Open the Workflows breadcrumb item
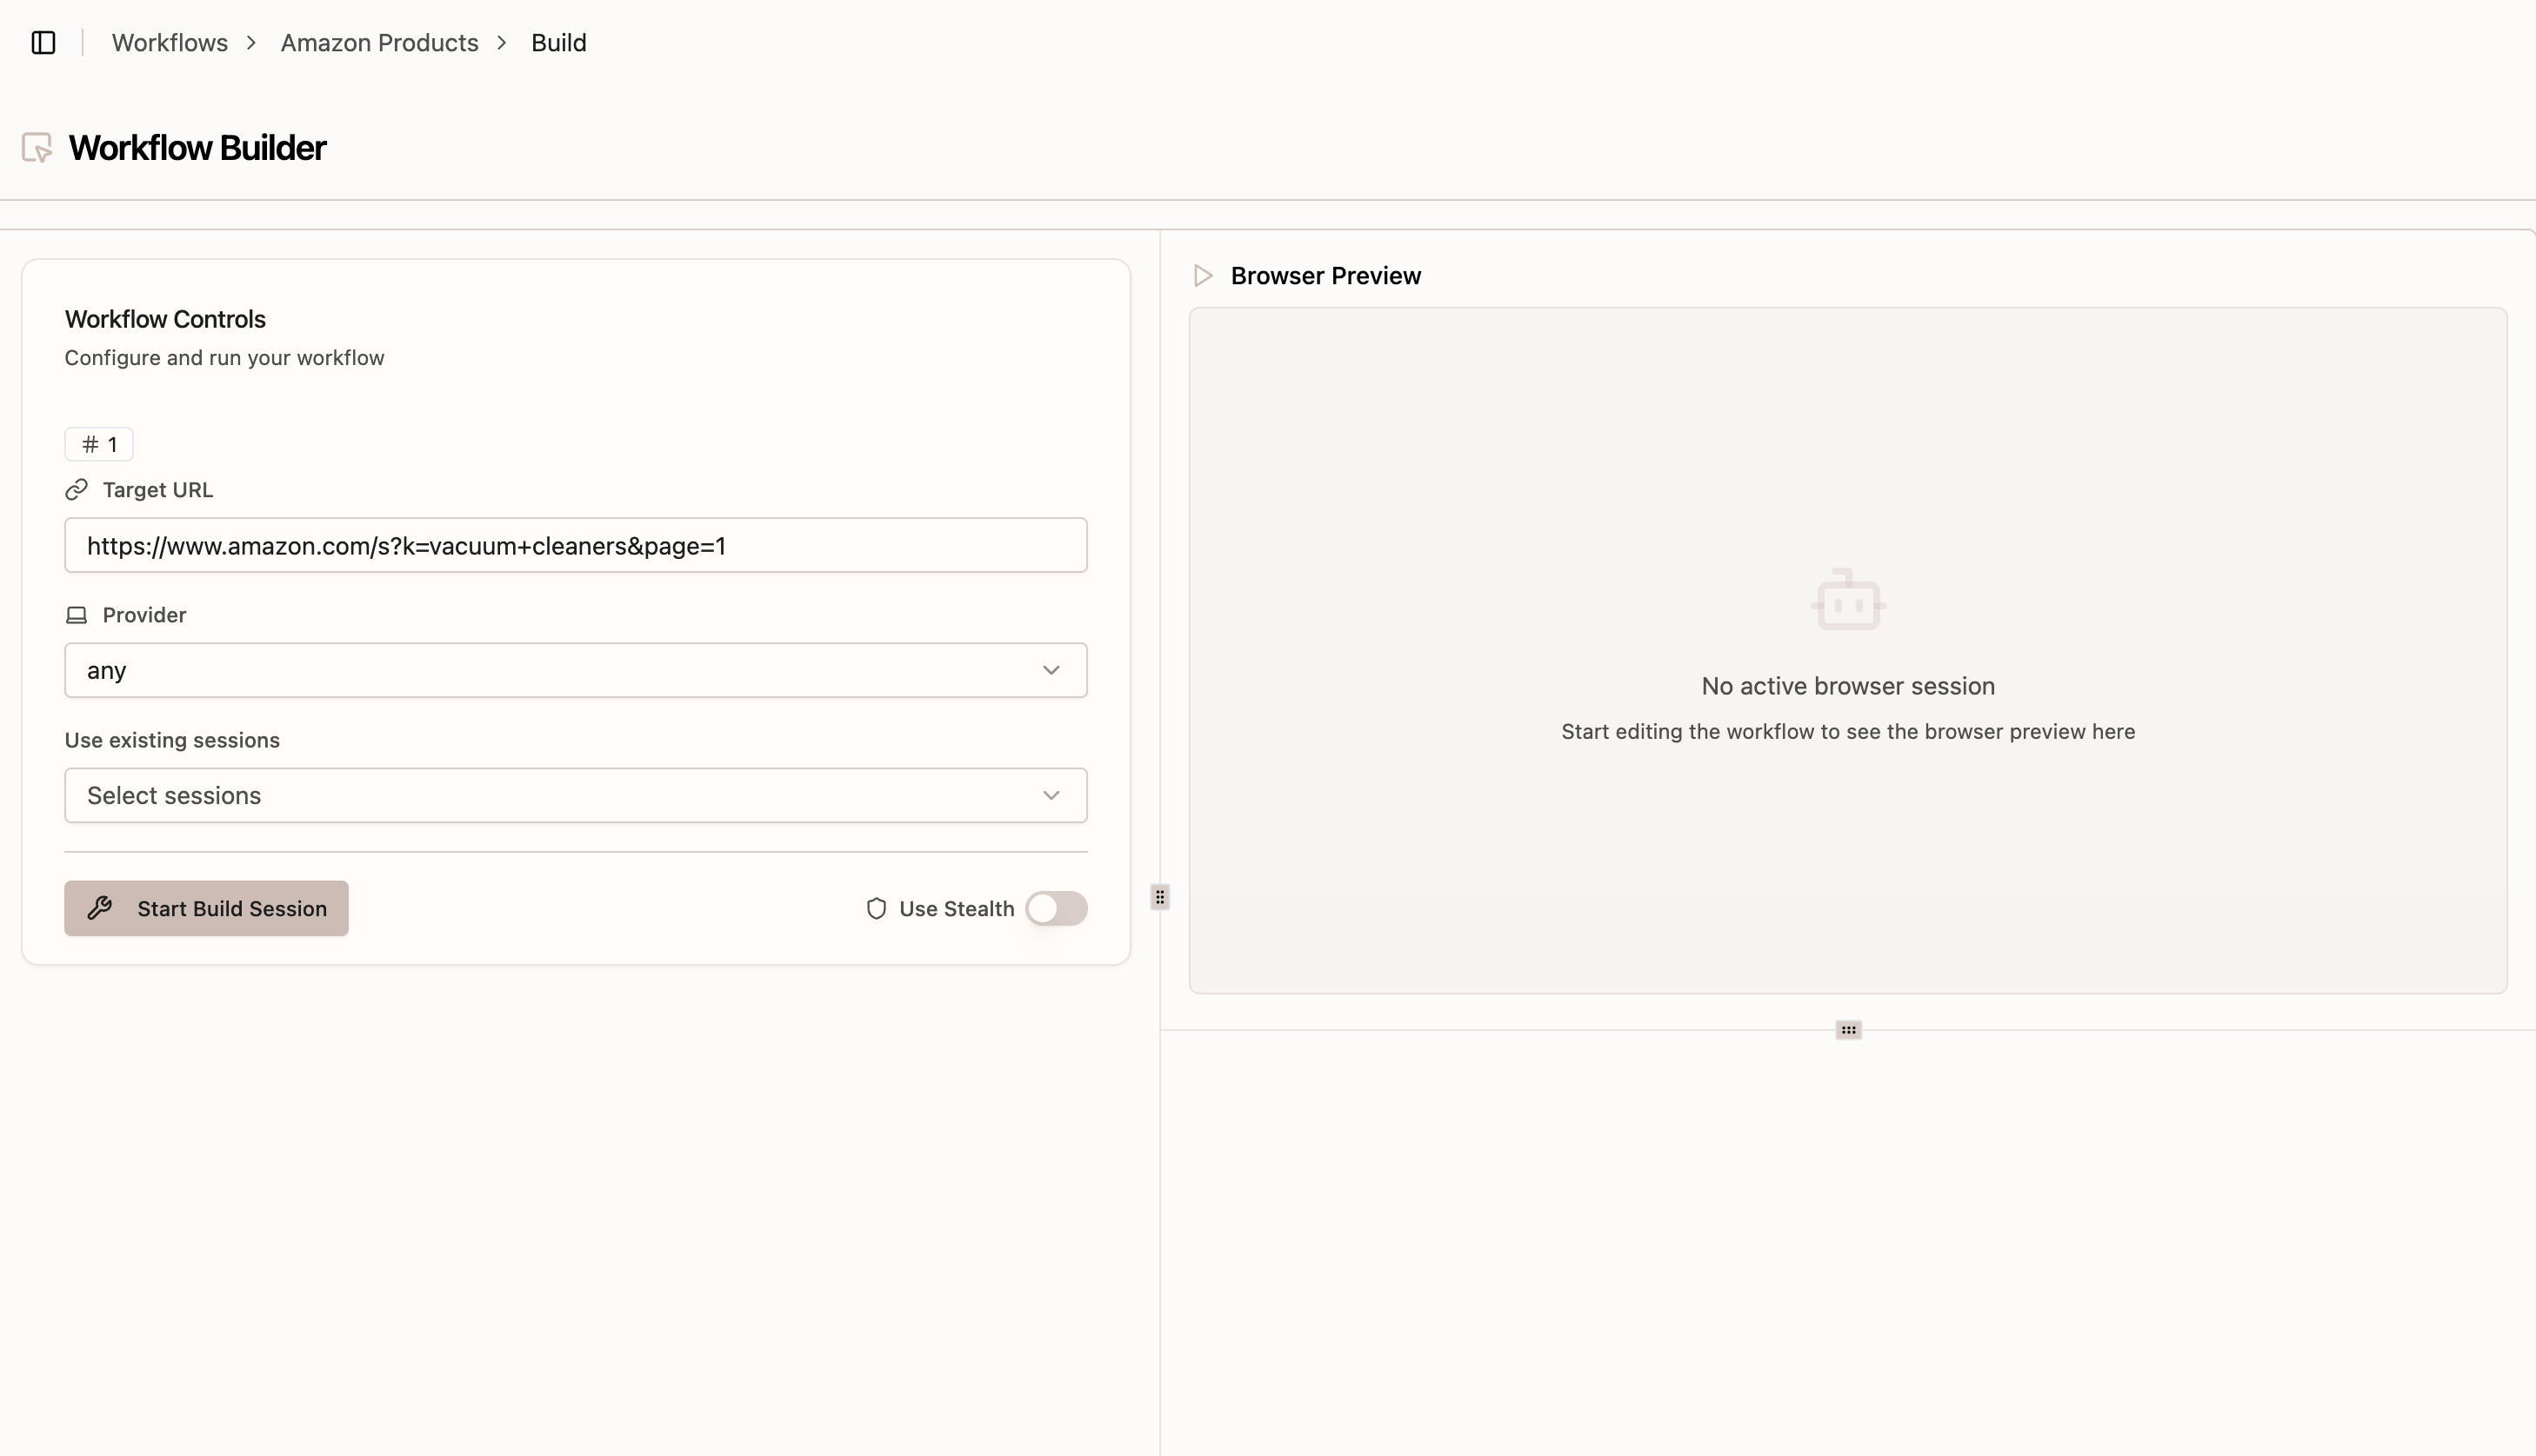This screenshot has width=2536, height=1456. point(169,43)
